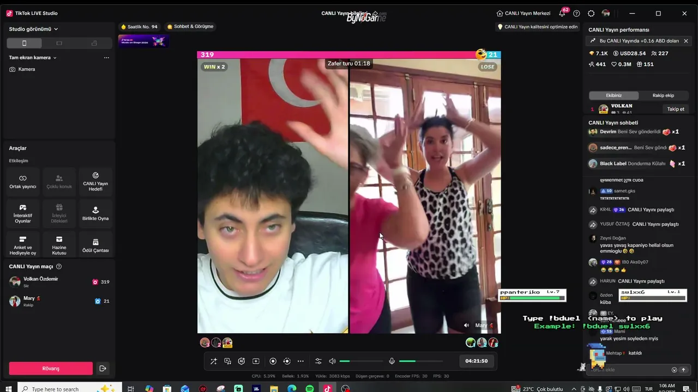
Task: Click the chat message input field
Action: [x=628, y=370]
